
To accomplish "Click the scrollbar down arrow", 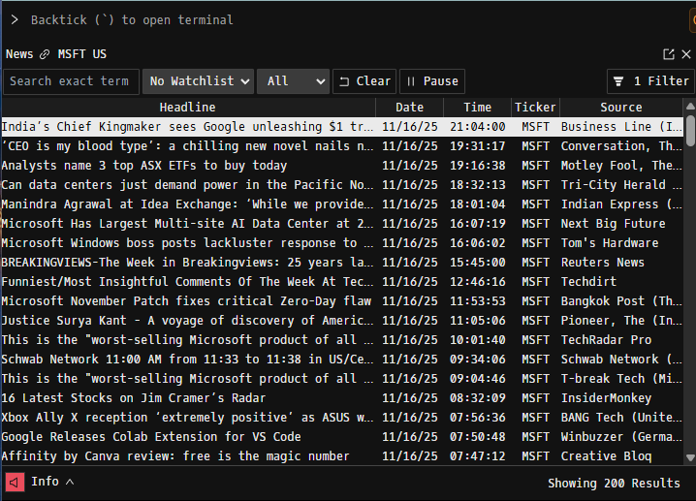I will (x=690, y=457).
